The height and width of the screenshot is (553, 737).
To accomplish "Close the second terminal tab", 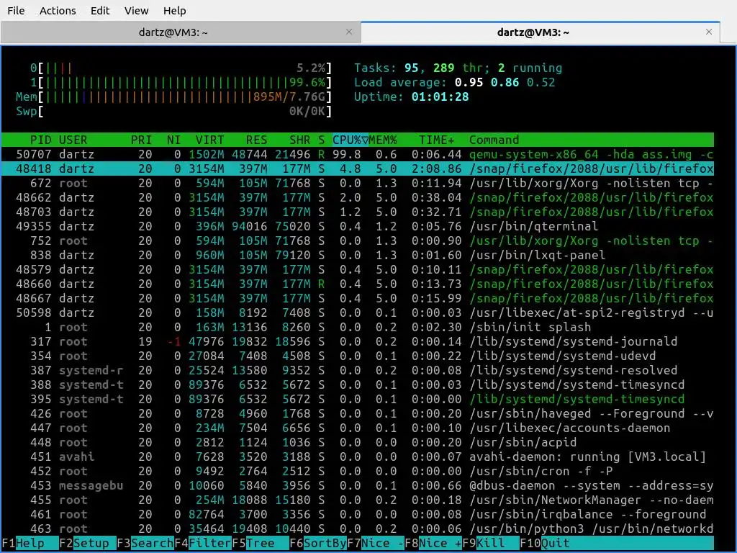I will click(x=709, y=32).
